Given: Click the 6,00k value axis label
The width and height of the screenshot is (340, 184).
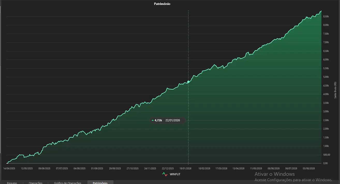Looking at the screenshot, I should (x=326, y=60).
